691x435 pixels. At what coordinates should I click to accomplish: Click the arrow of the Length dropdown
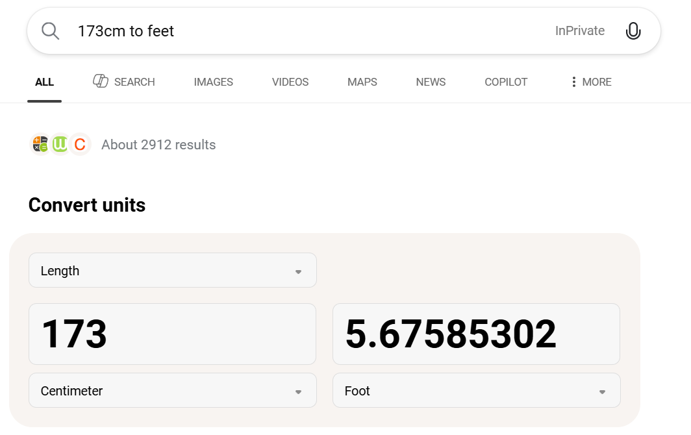point(298,272)
